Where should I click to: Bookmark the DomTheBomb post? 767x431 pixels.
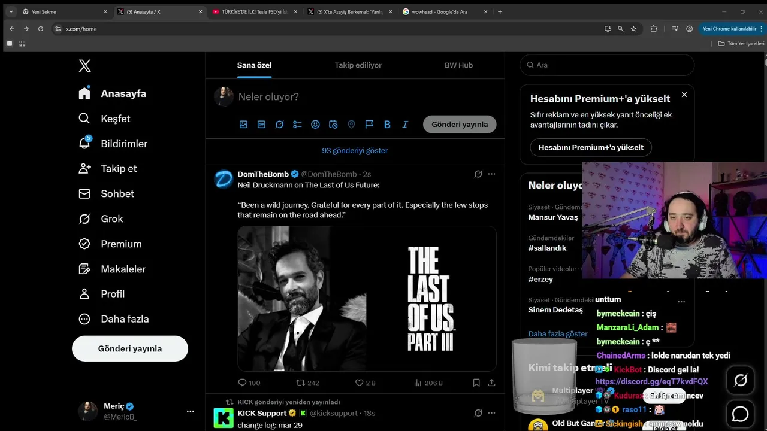(476, 383)
